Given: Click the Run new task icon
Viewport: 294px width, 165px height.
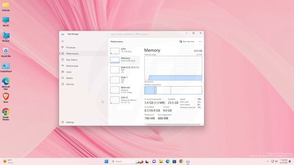Looking at the screenshot, I should 181,42.
